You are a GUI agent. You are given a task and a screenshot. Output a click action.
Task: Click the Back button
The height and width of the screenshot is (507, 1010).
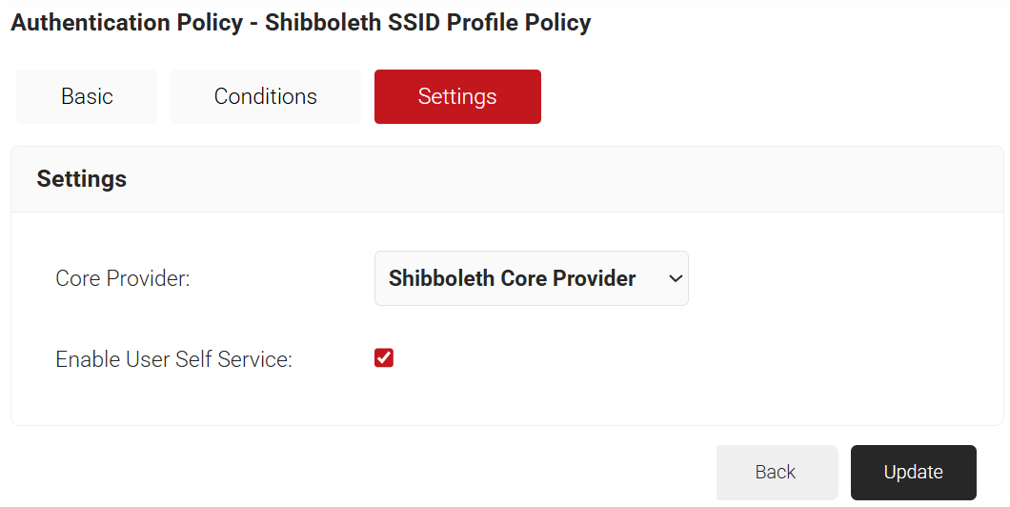point(776,472)
